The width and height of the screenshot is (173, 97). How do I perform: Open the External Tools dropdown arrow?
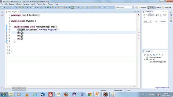tap(55, 7)
